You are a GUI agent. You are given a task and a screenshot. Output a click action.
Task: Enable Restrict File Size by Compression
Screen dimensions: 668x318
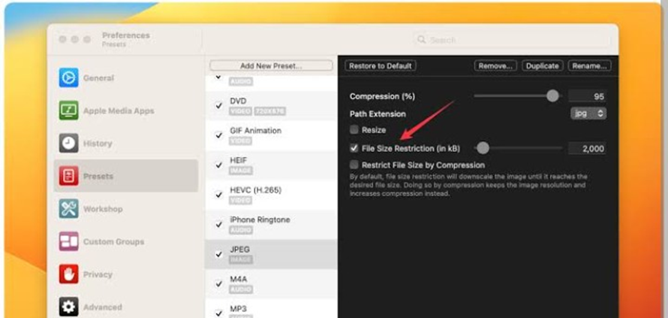coord(354,165)
